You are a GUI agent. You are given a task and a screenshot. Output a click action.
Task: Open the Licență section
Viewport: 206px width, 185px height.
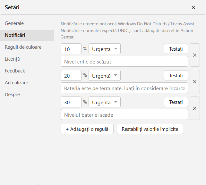pyautogui.click(x=27, y=59)
